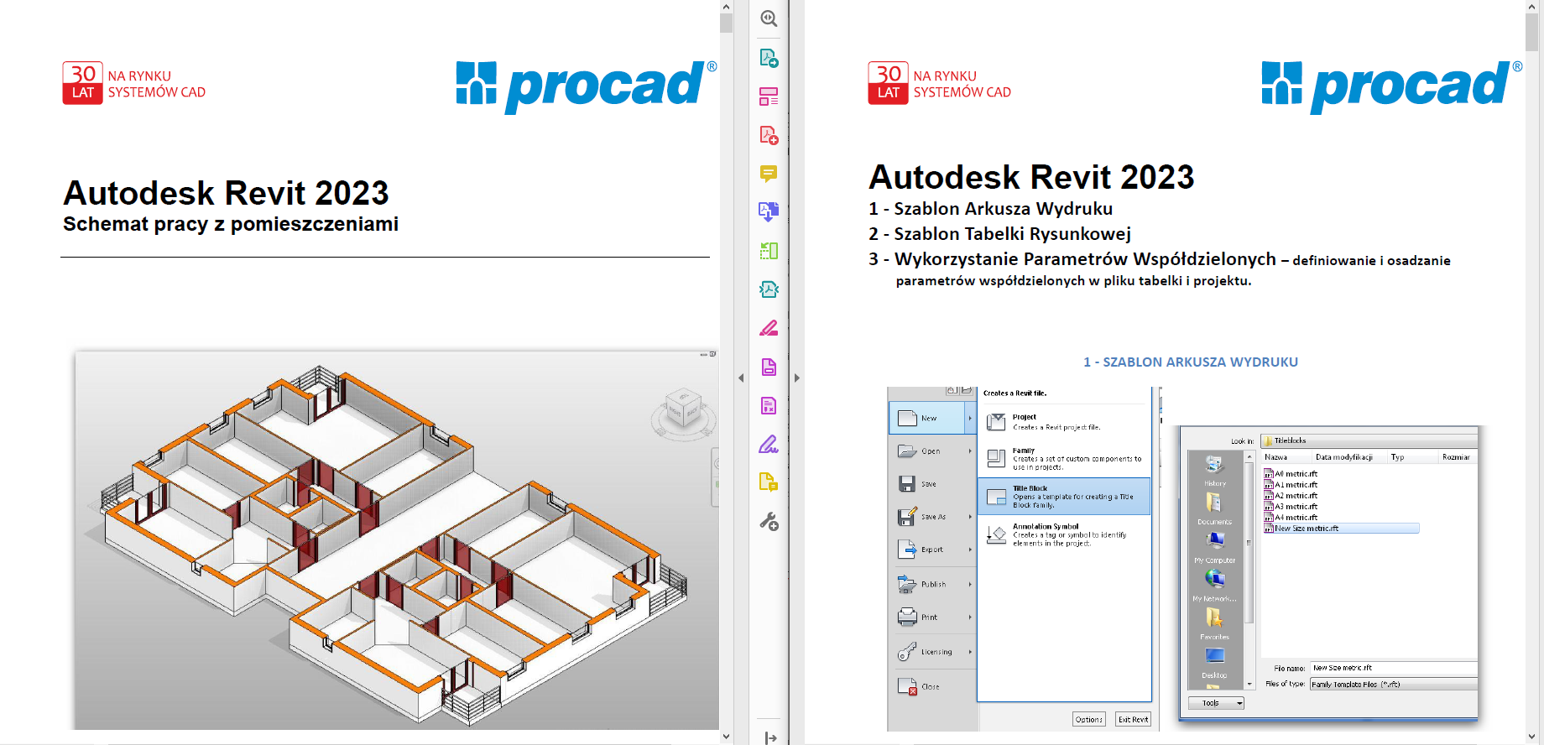Open the Export PDF tool
Viewport: 1544px width, 745px height.
pyautogui.click(x=769, y=58)
